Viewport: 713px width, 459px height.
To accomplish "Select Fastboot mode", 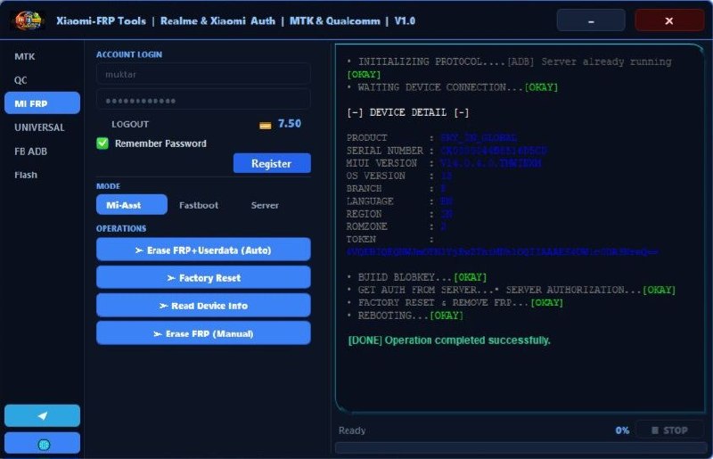I will [x=199, y=205].
